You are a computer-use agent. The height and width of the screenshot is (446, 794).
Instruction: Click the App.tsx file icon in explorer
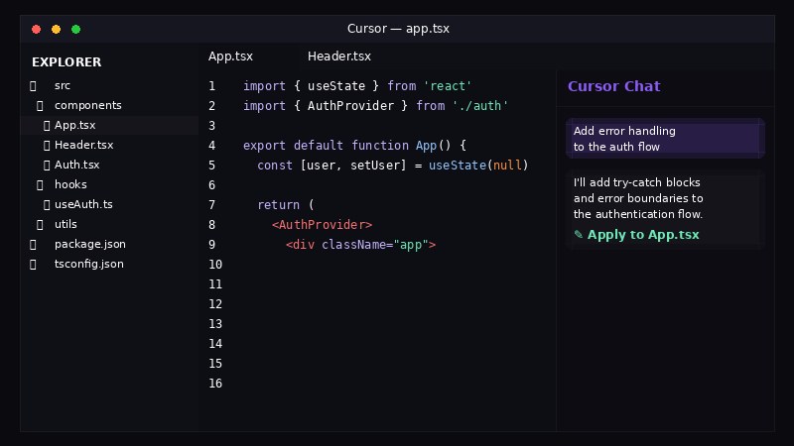click(x=47, y=126)
